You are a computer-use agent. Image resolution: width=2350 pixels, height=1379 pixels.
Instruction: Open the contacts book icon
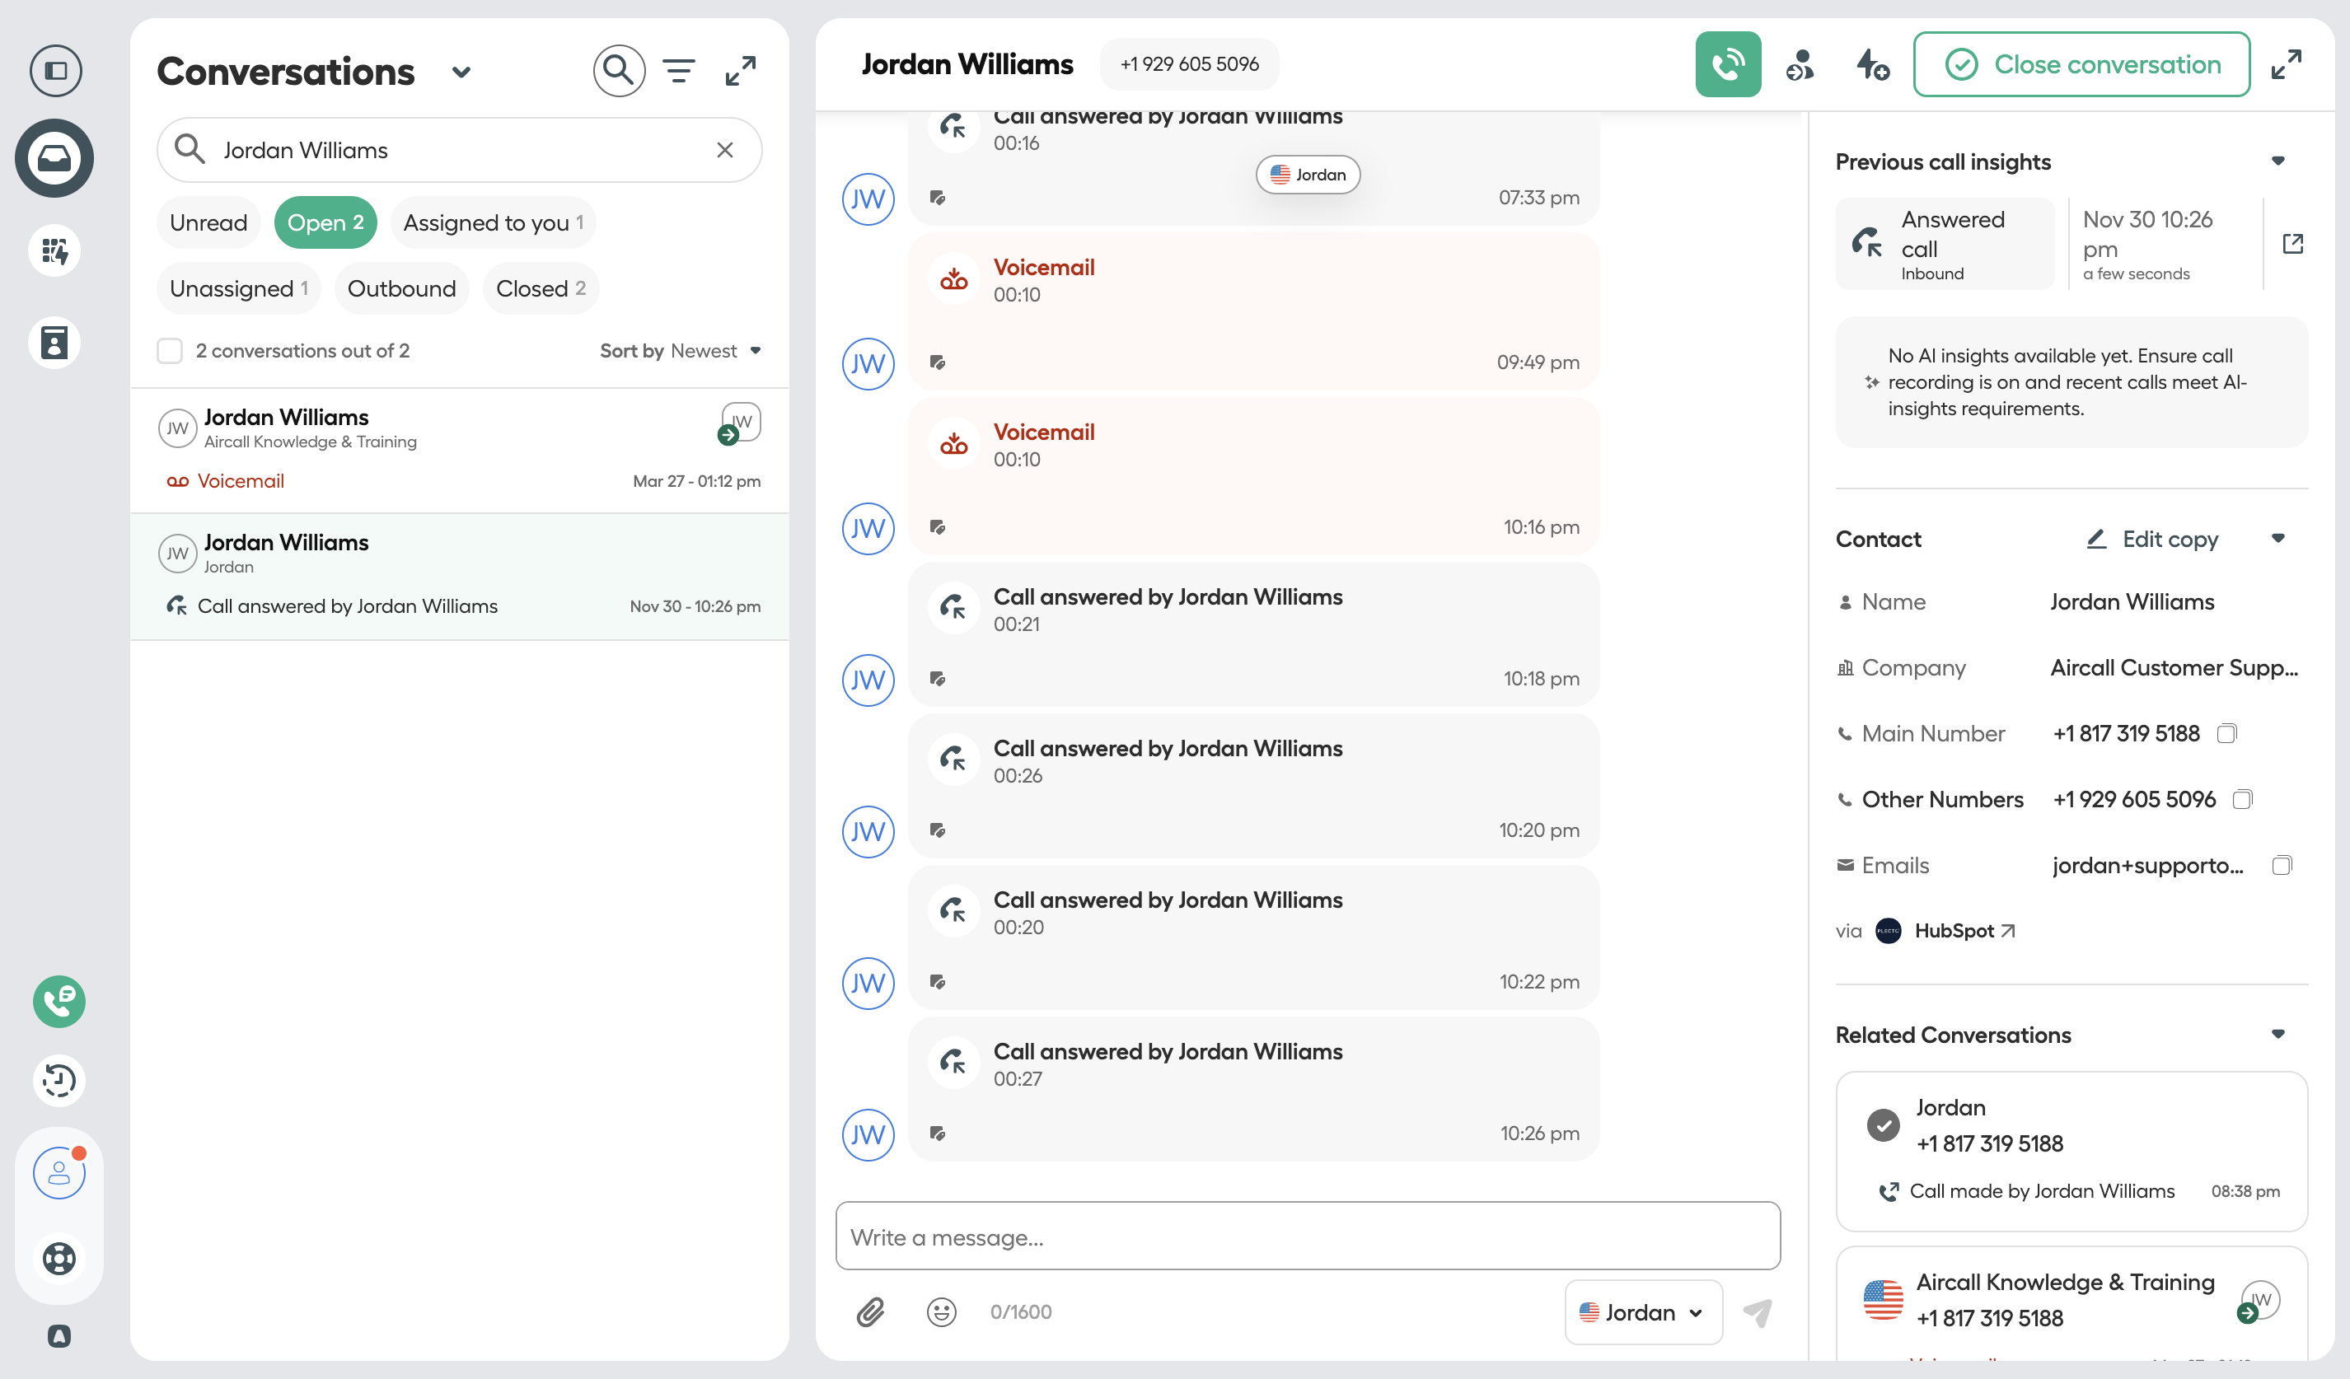coord(55,342)
